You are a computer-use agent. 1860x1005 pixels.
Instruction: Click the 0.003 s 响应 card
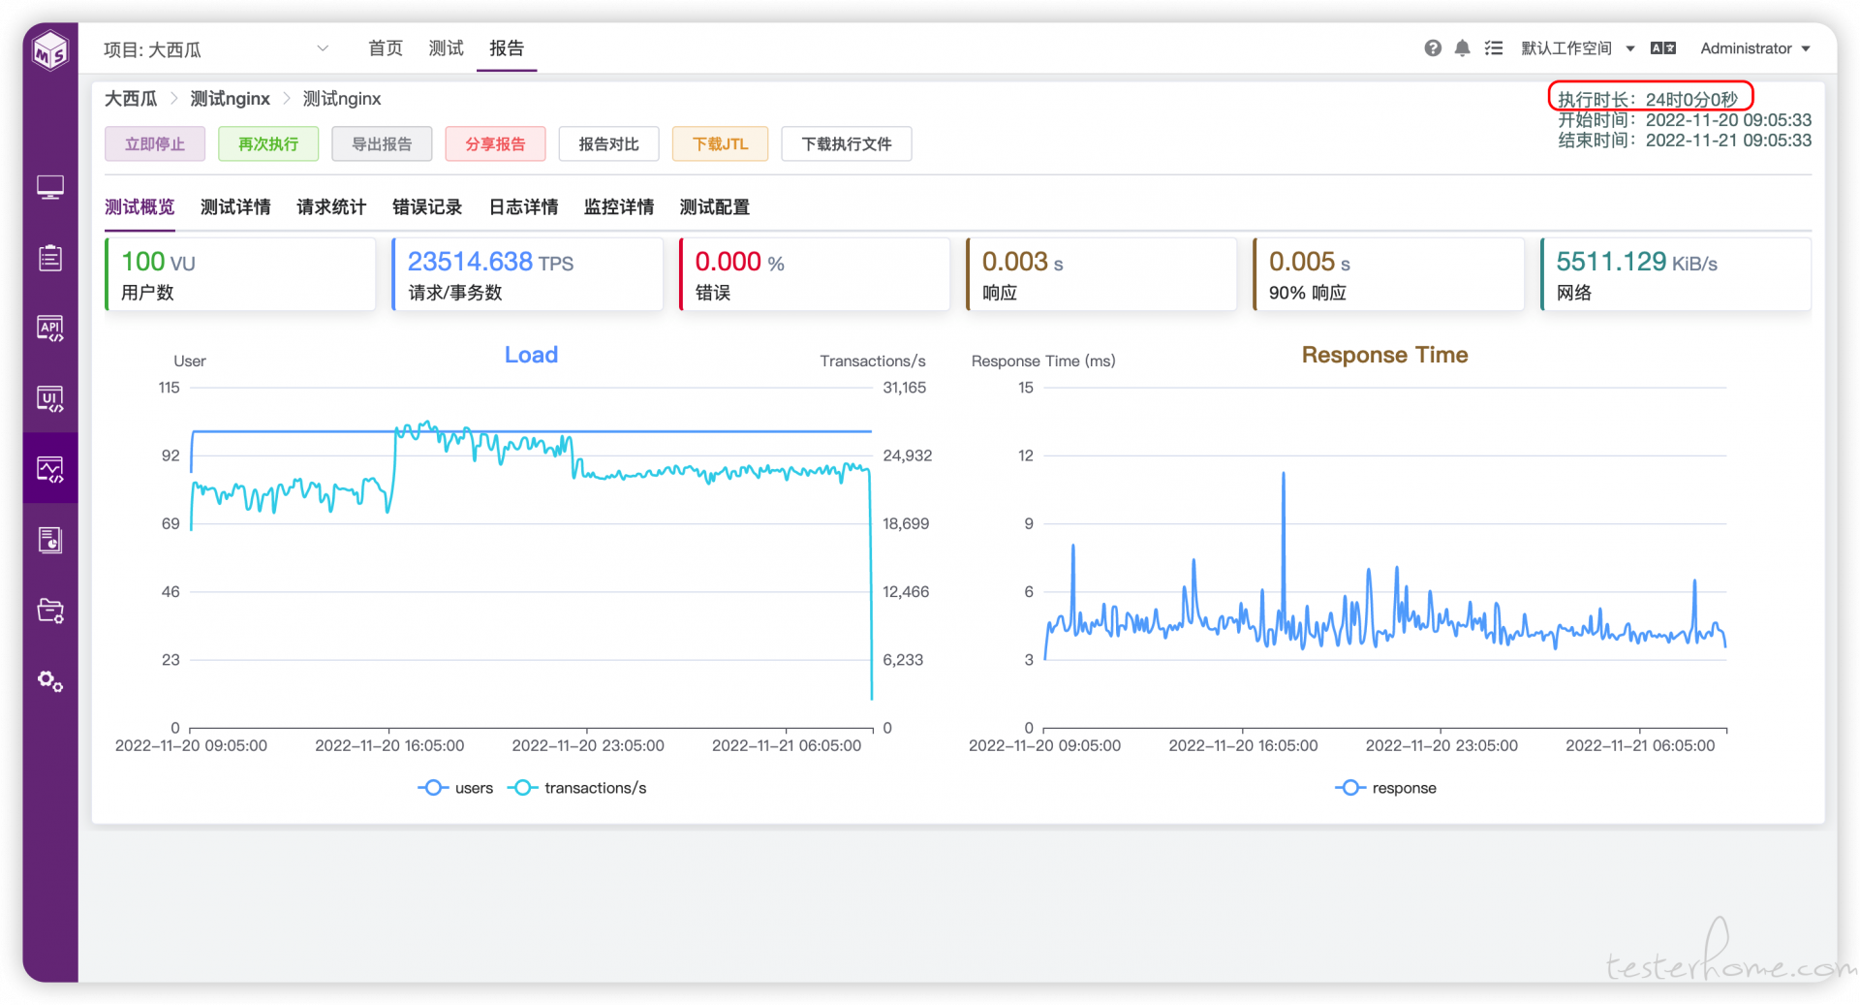pyautogui.click(x=1101, y=274)
